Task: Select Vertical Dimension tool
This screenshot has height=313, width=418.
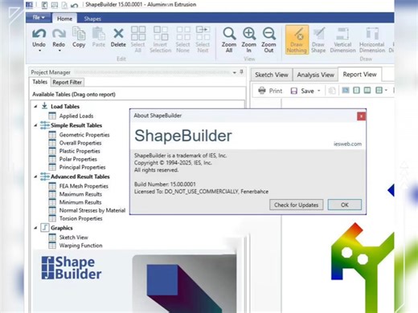Action: [342, 39]
